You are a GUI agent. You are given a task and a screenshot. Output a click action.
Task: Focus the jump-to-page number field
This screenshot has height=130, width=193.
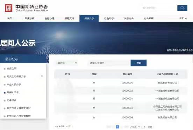pos(145,127)
